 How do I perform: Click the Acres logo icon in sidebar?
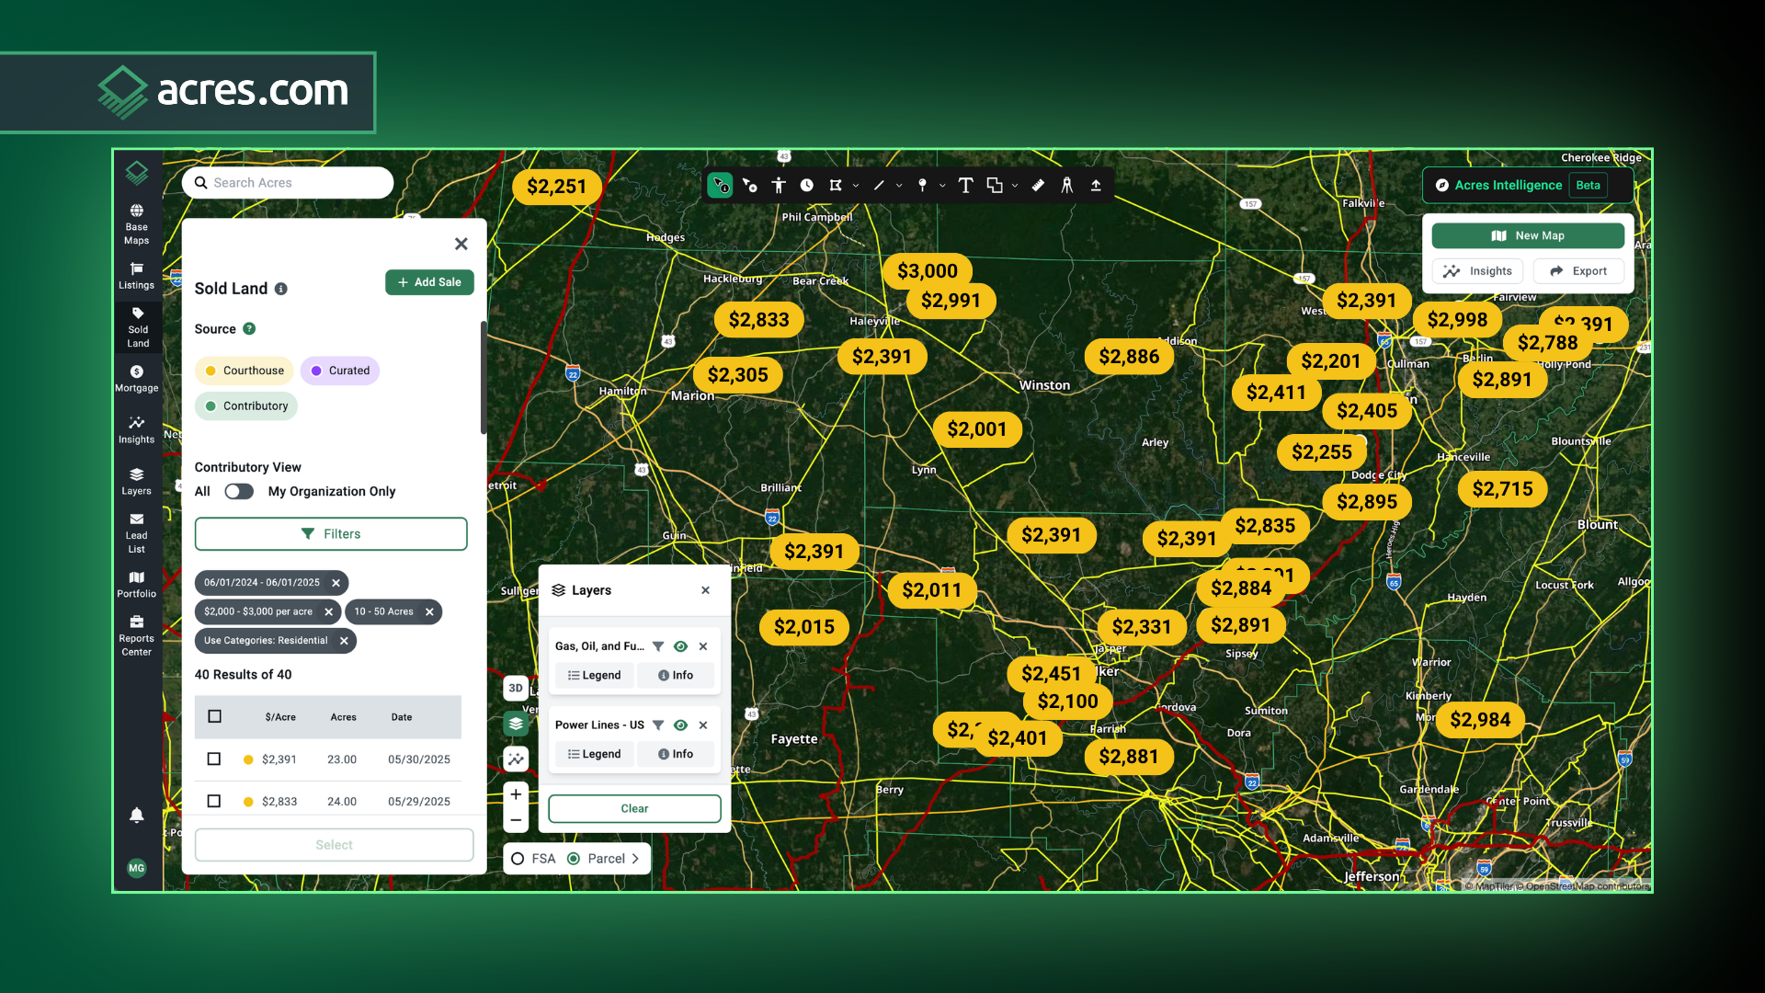[x=137, y=172]
